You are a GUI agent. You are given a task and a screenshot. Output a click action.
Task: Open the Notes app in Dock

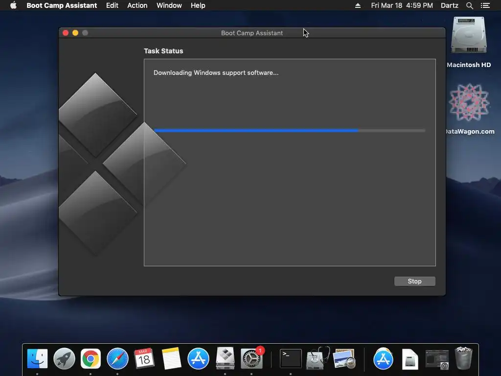pyautogui.click(x=171, y=358)
